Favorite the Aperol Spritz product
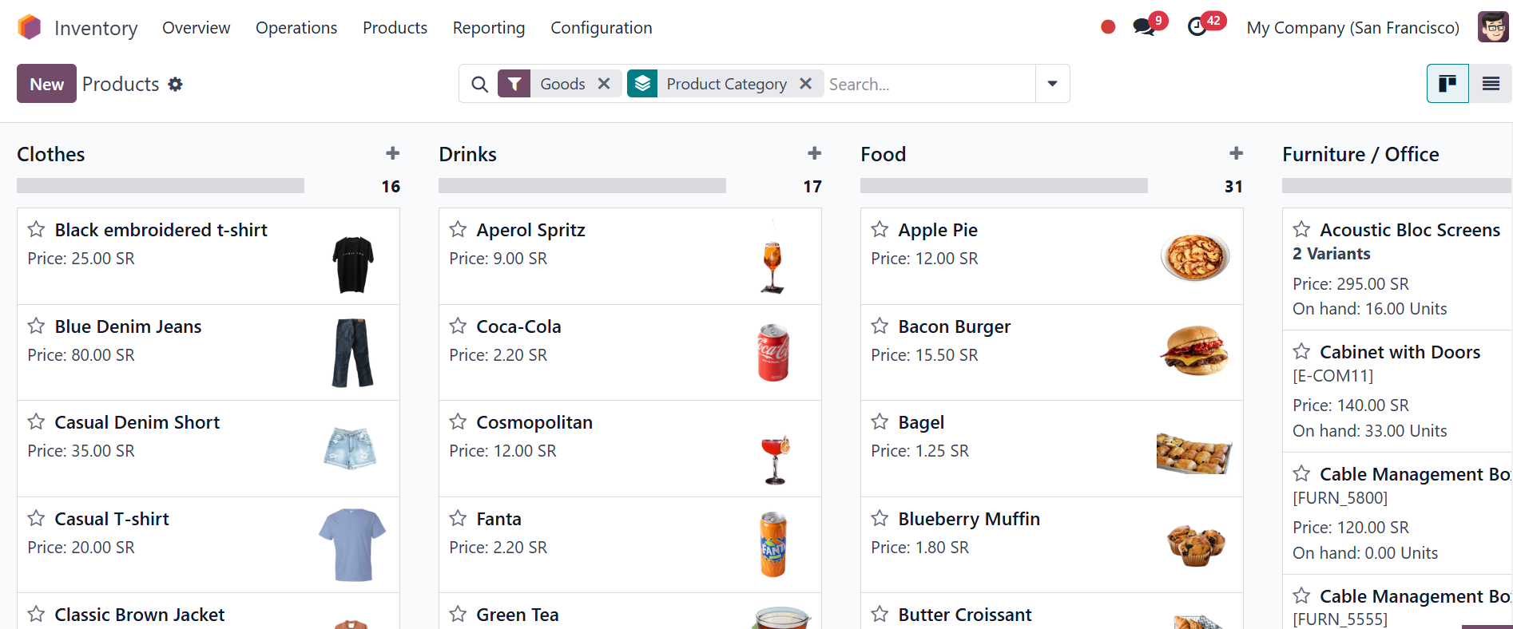Image resolution: width=1513 pixels, height=629 pixels. [458, 230]
